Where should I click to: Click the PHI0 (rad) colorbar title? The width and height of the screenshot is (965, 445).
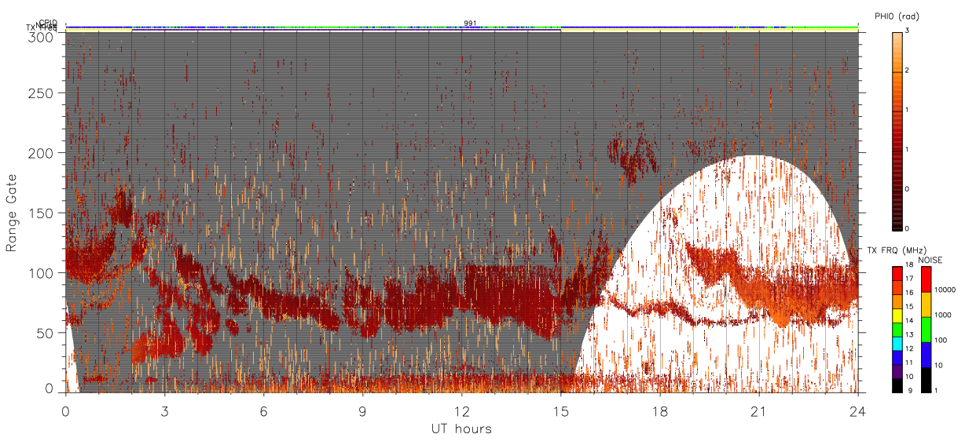click(897, 16)
